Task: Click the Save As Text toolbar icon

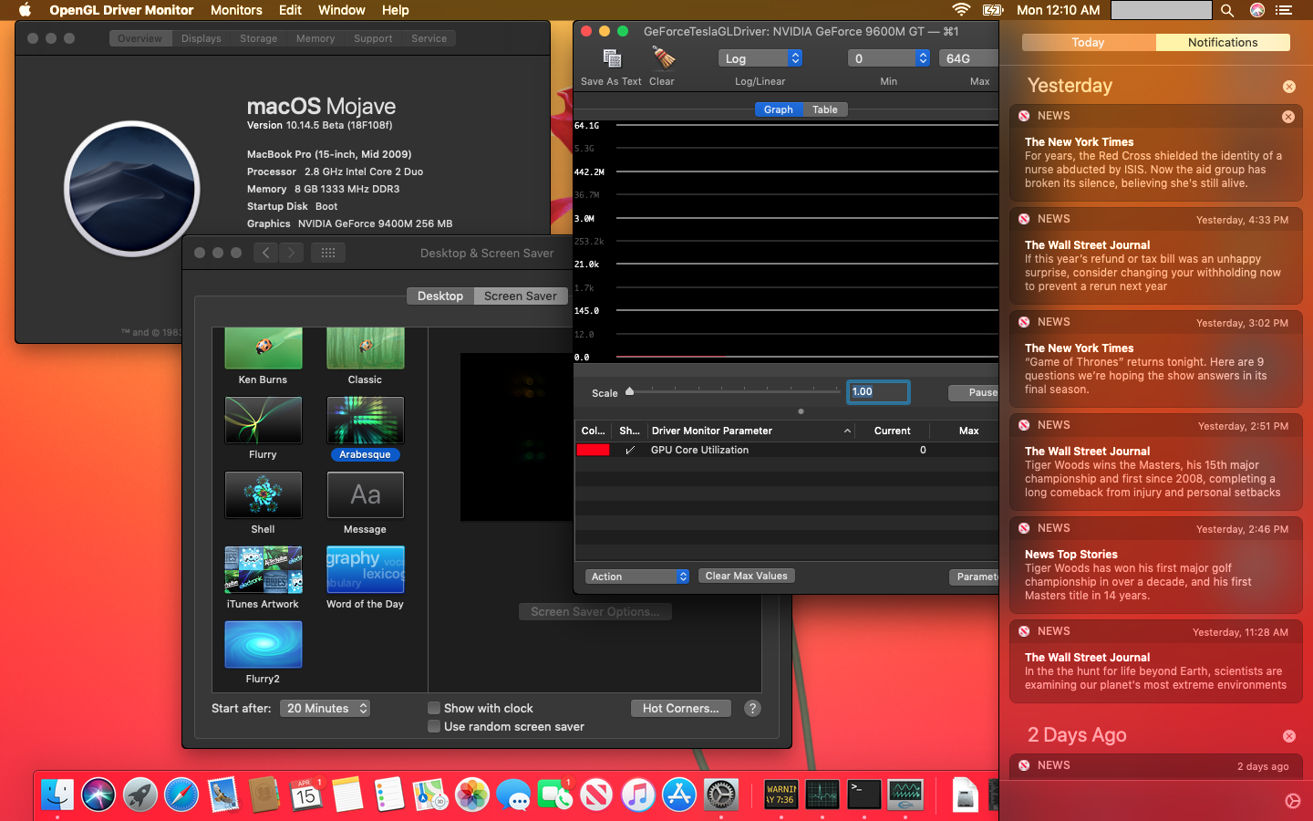Action: point(612,58)
